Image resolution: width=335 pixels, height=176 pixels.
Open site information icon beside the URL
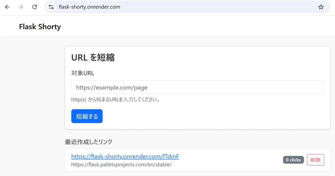tap(51, 7)
